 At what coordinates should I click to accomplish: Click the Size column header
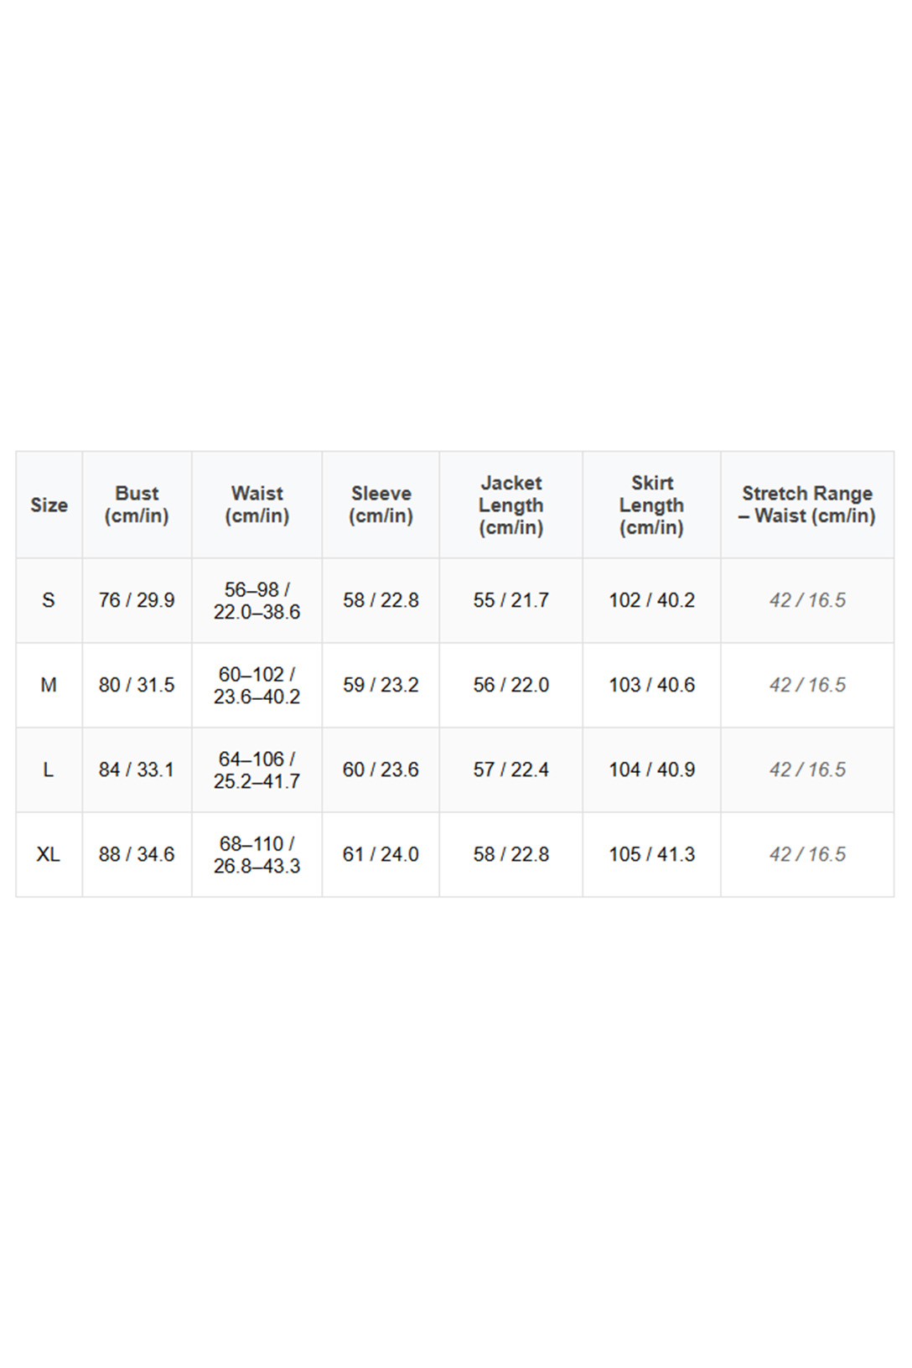tap(49, 505)
